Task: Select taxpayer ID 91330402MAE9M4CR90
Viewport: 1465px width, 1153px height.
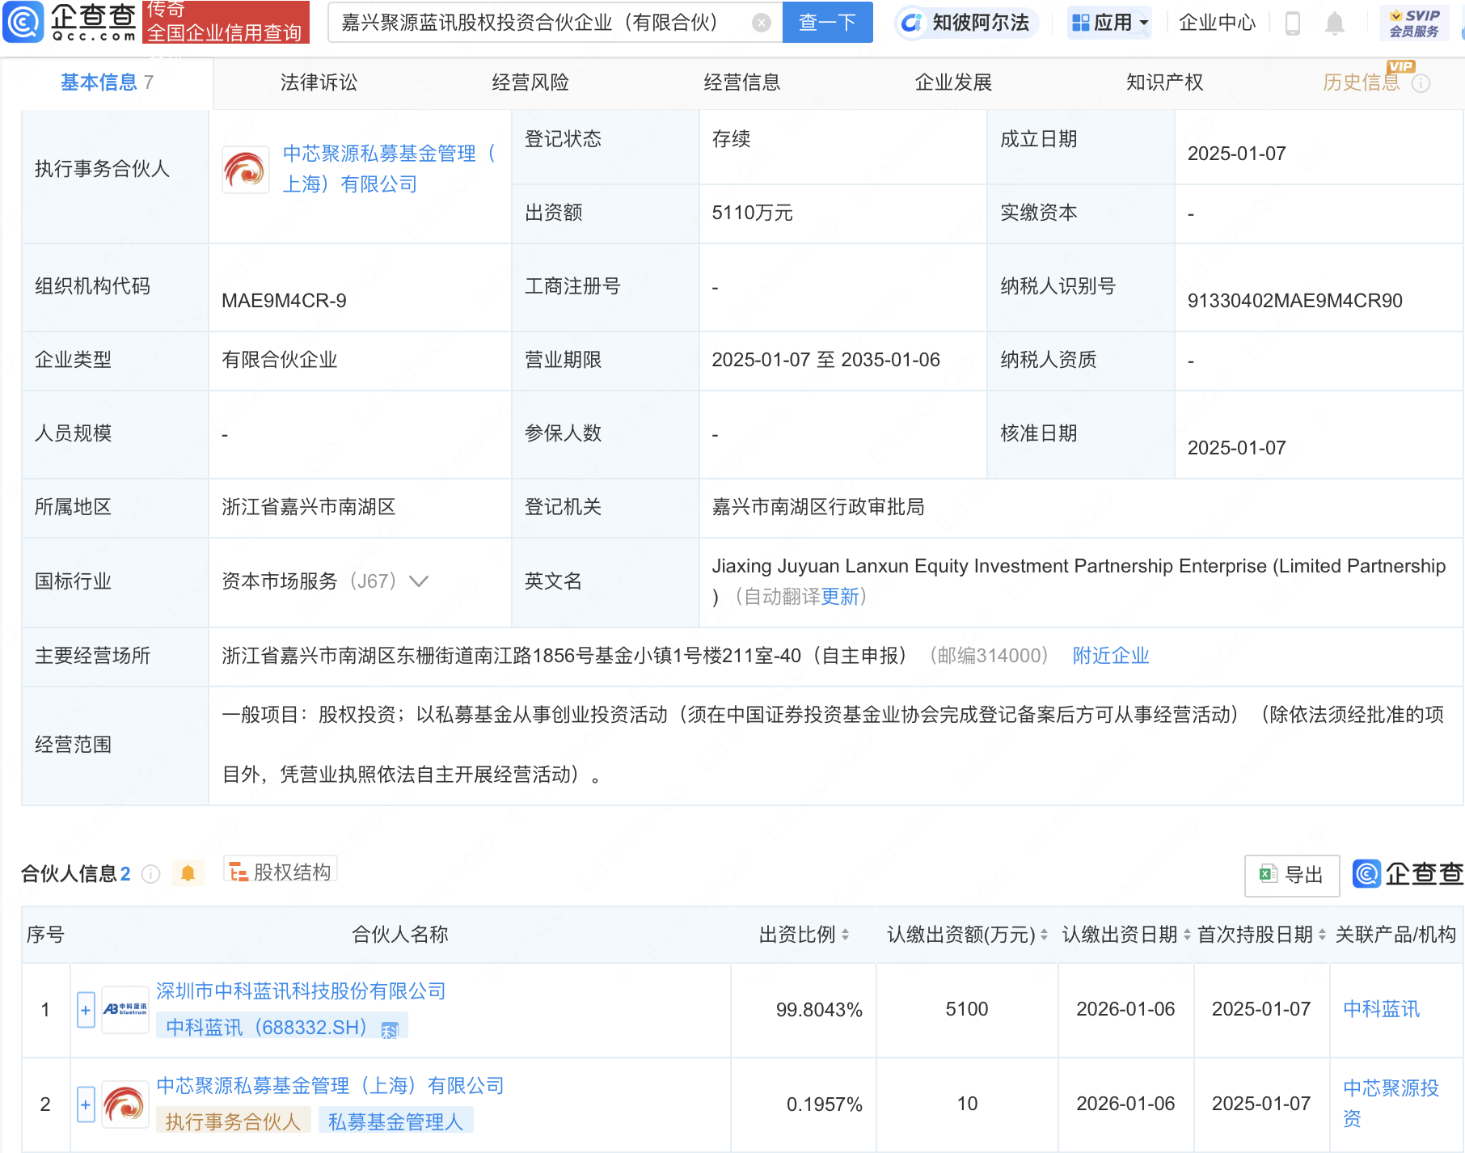Action: click(1294, 301)
